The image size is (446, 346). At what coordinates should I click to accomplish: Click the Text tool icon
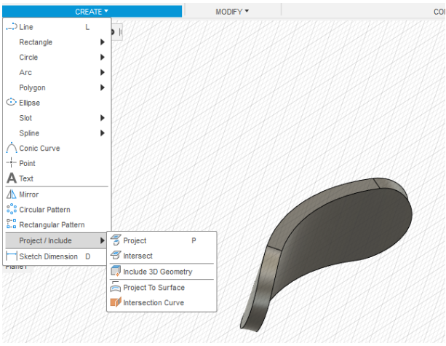12,178
